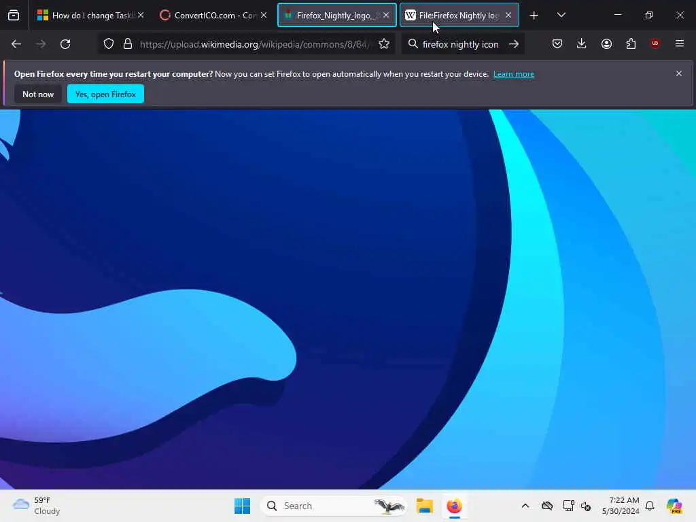Show hidden system tray icons
696x522 pixels.
coord(525,506)
